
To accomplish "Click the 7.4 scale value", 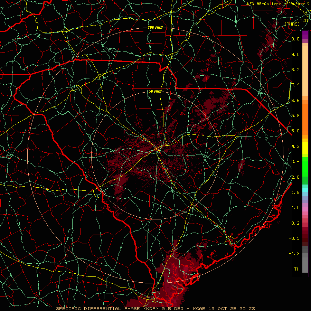I will (x=295, y=85).
